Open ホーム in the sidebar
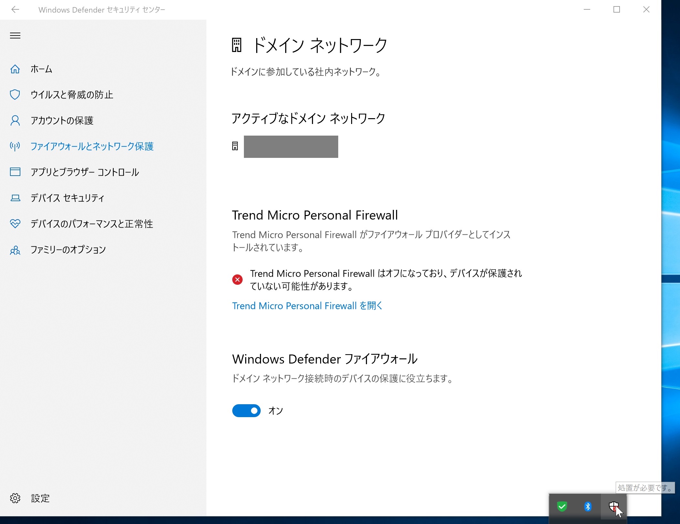 [x=41, y=69]
